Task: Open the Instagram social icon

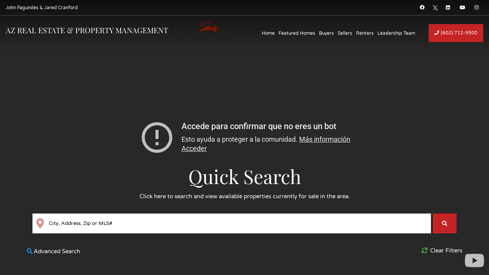Action: point(476,8)
